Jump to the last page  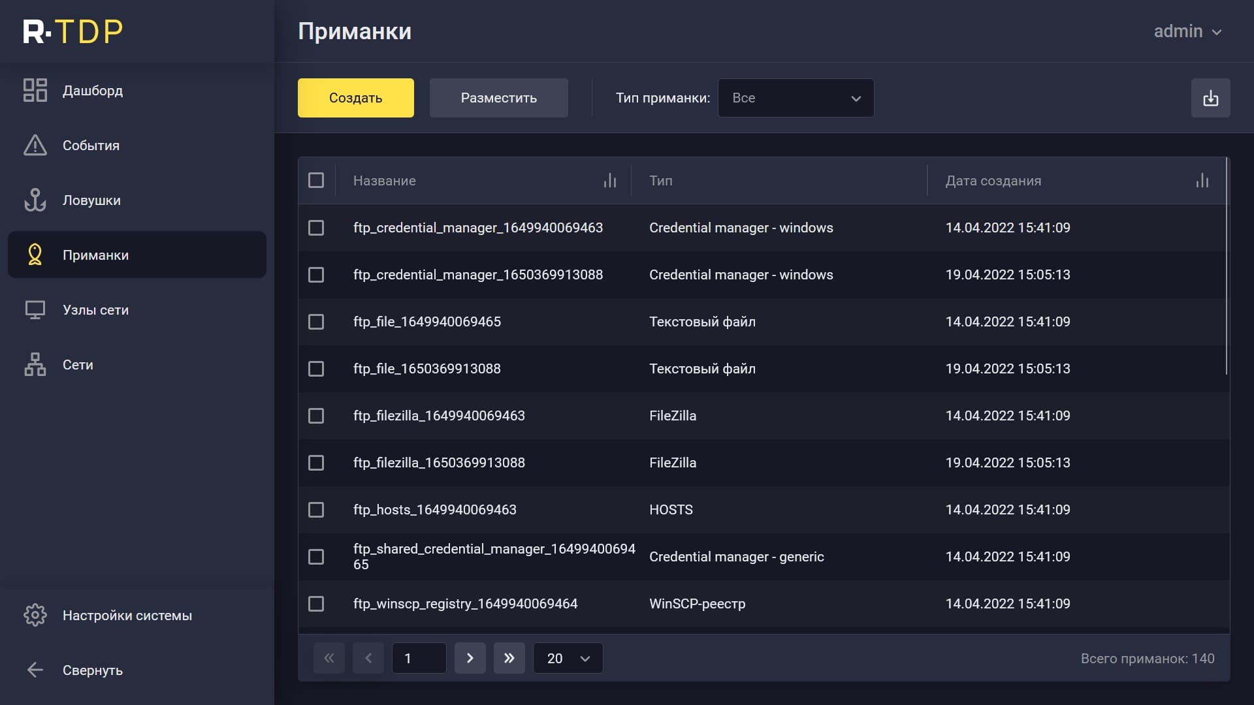509,658
